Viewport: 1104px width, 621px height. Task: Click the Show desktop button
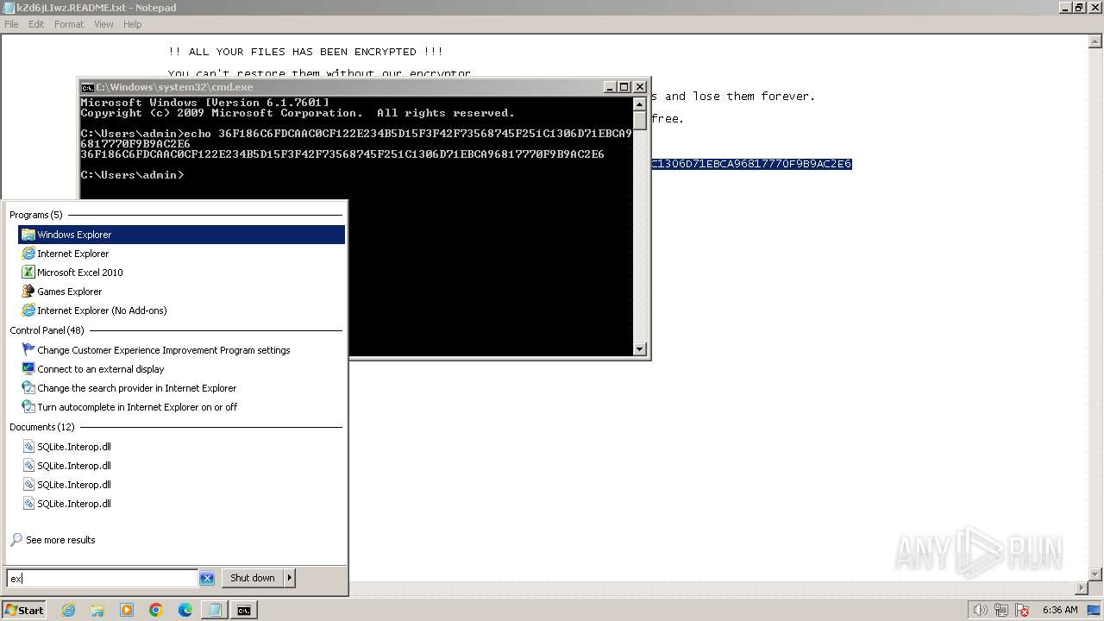pyautogui.click(x=1095, y=610)
